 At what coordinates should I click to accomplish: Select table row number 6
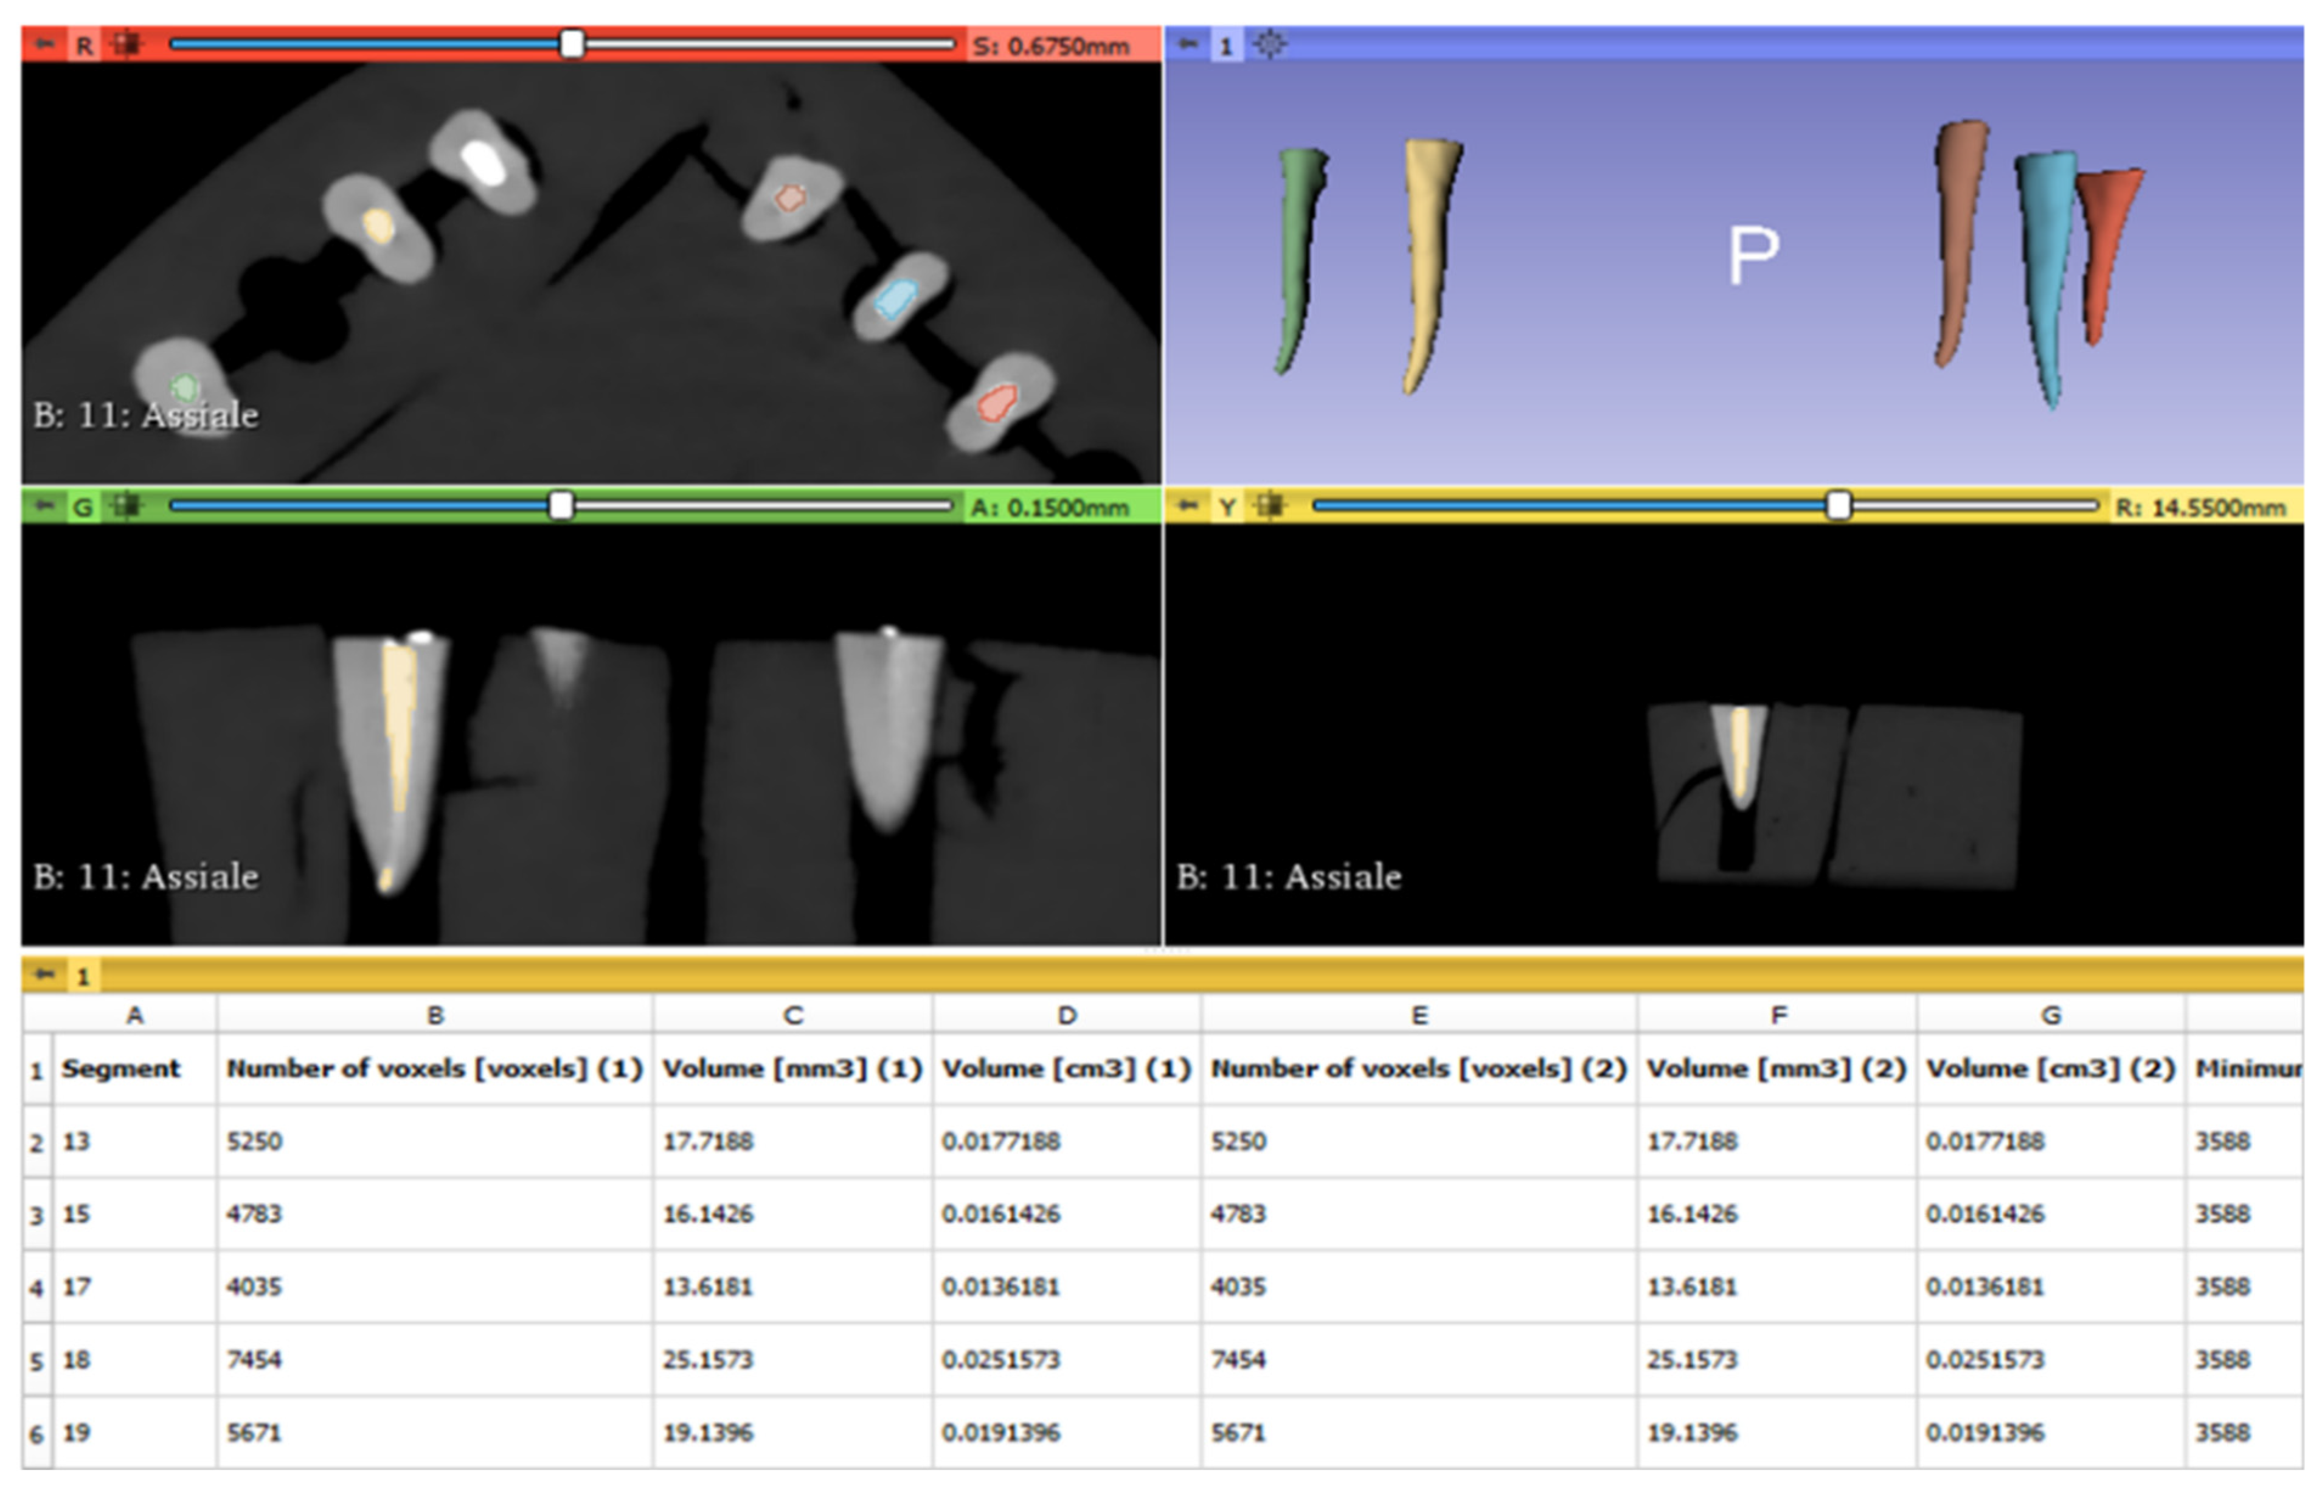click(36, 1434)
